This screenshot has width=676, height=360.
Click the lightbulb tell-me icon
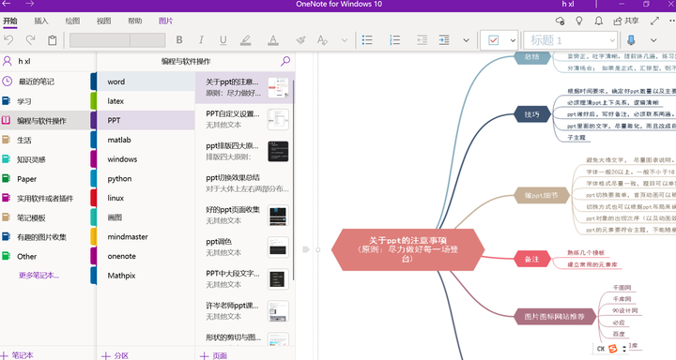point(579,21)
